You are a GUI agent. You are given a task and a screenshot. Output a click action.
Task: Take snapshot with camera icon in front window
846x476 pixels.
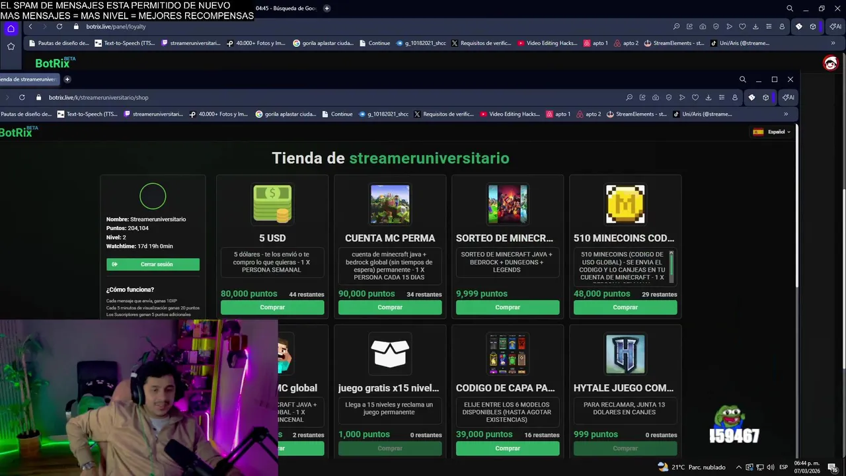coord(656,97)
